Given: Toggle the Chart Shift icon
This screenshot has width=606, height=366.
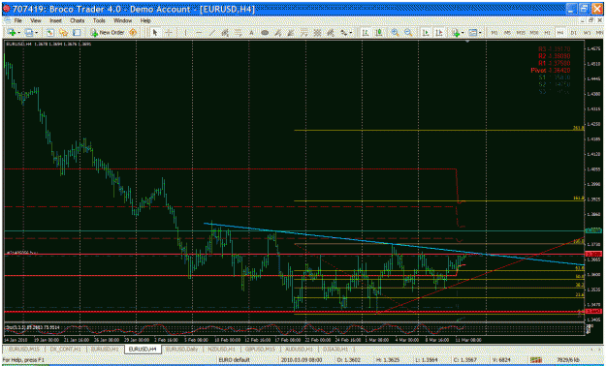Looking at the screenshot, I should coord(439,33).
